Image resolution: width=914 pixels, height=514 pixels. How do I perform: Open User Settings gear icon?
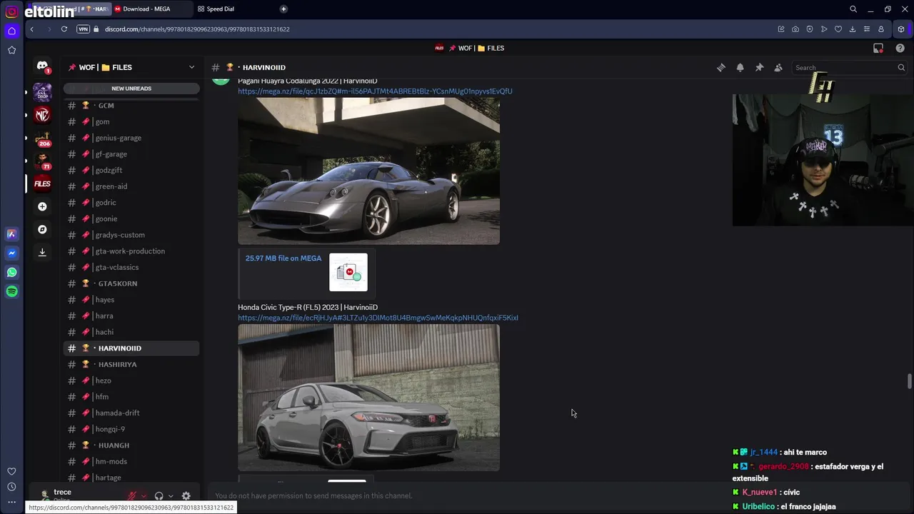186,495
